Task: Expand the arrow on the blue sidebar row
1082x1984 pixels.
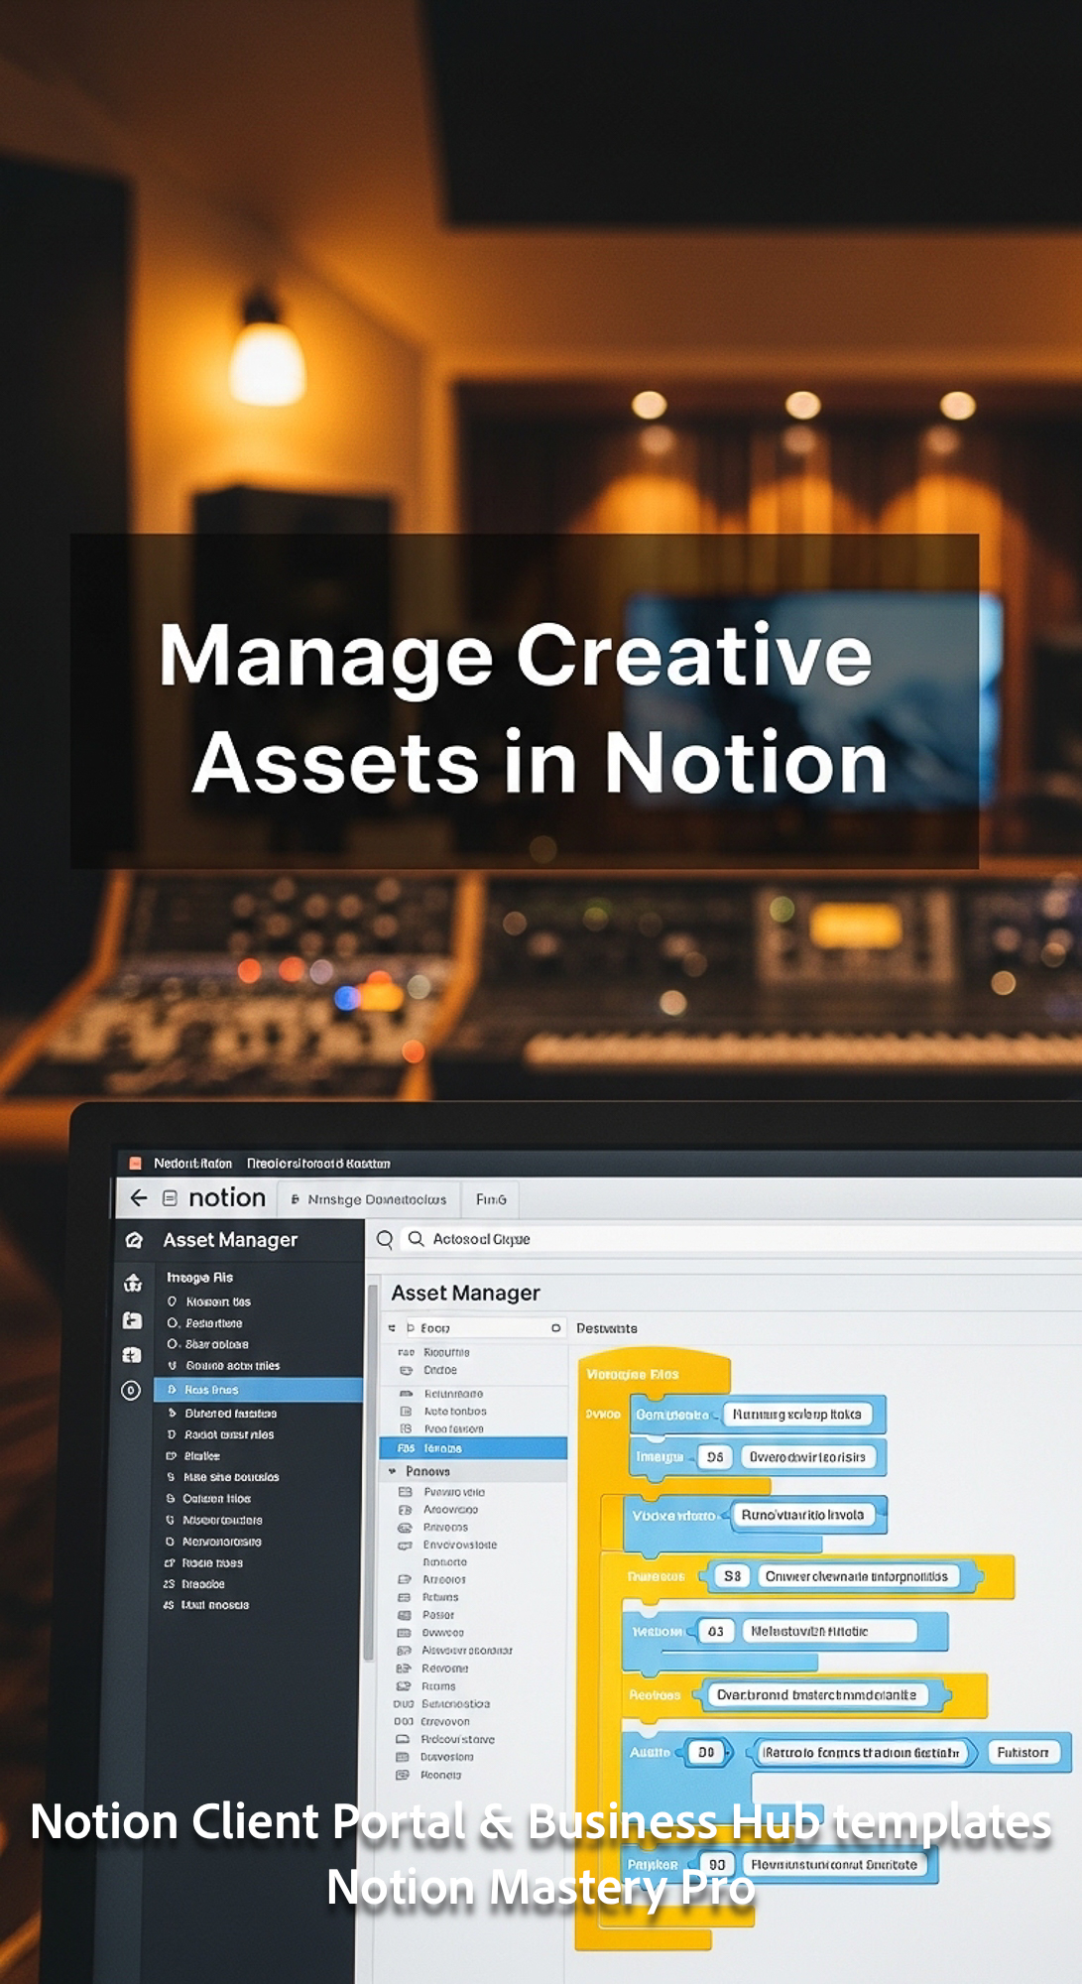Action: coord(172,1390)
